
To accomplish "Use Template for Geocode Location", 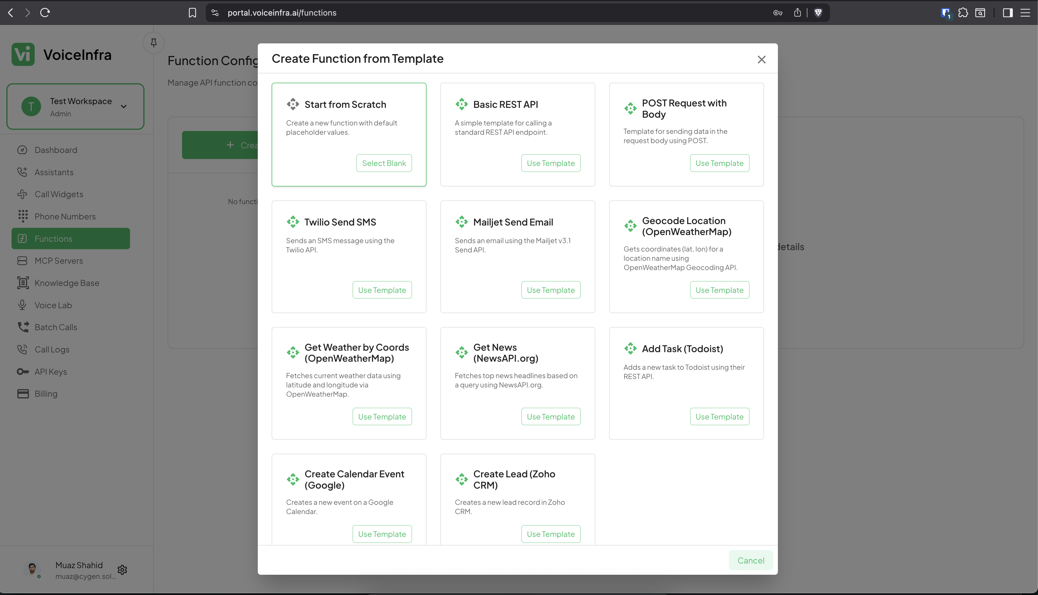I will coord(720,290).
